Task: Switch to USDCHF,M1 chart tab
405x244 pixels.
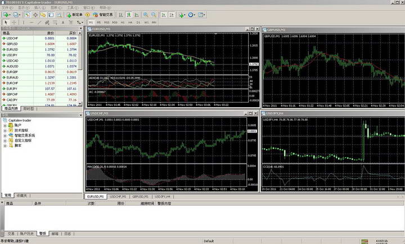Action: (118, 196)
